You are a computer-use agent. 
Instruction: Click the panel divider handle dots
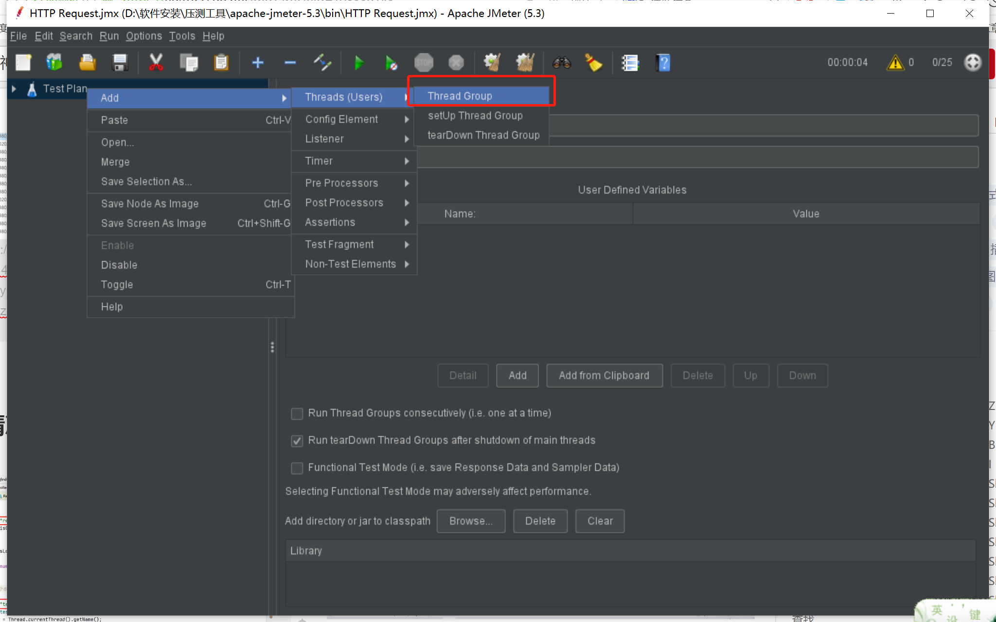(272, 347)
